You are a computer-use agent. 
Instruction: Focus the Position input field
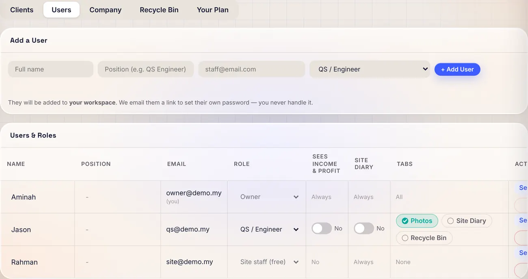(x=145, y=69)
